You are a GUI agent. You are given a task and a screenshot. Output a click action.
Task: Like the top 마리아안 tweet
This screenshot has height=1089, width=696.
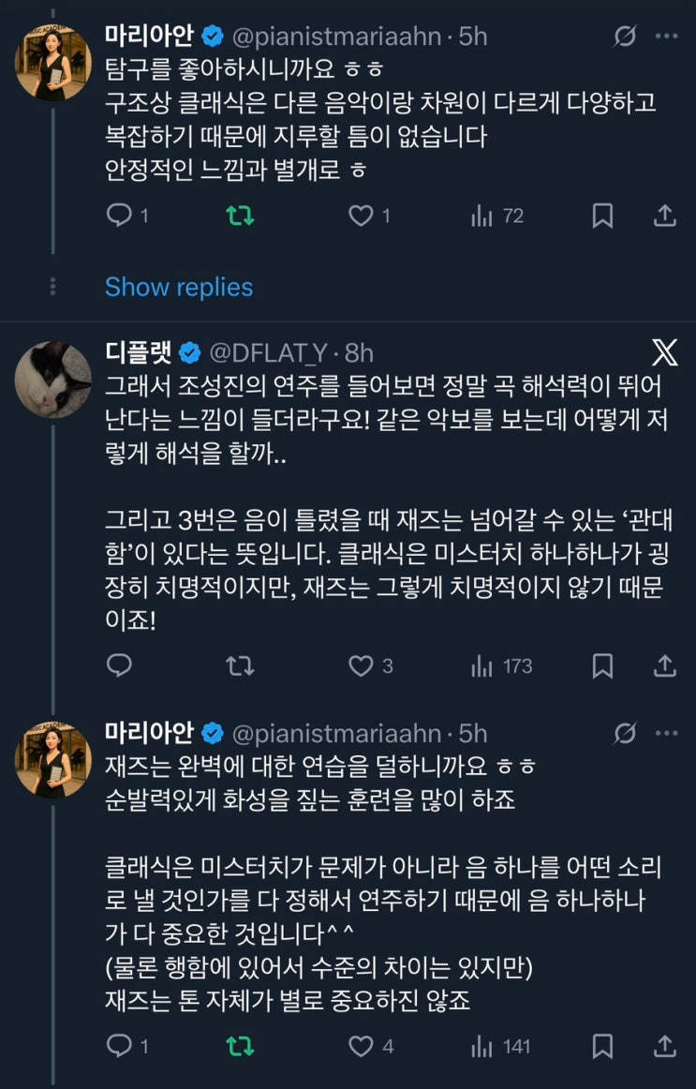[x=362, y=216]
